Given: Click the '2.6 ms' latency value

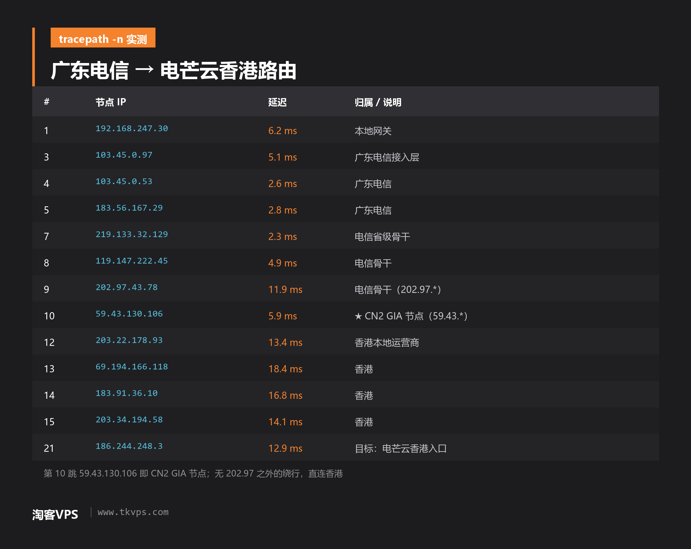Looking at the screenshot, I should pyautogui.click(x=282, y=184).
